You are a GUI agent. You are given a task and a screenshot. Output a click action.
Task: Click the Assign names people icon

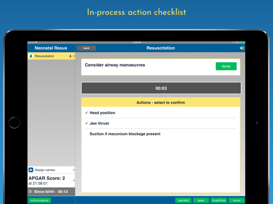point(31,170)
